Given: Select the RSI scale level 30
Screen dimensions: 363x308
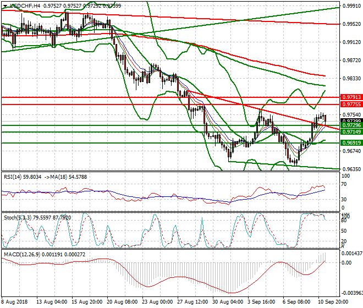Looking at the screenshot, I should click(344, 199).
